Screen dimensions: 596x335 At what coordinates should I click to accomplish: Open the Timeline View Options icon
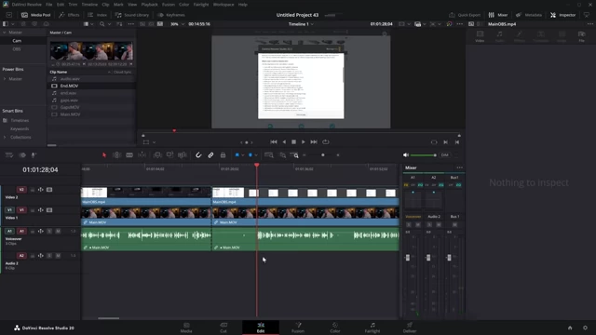9,155
